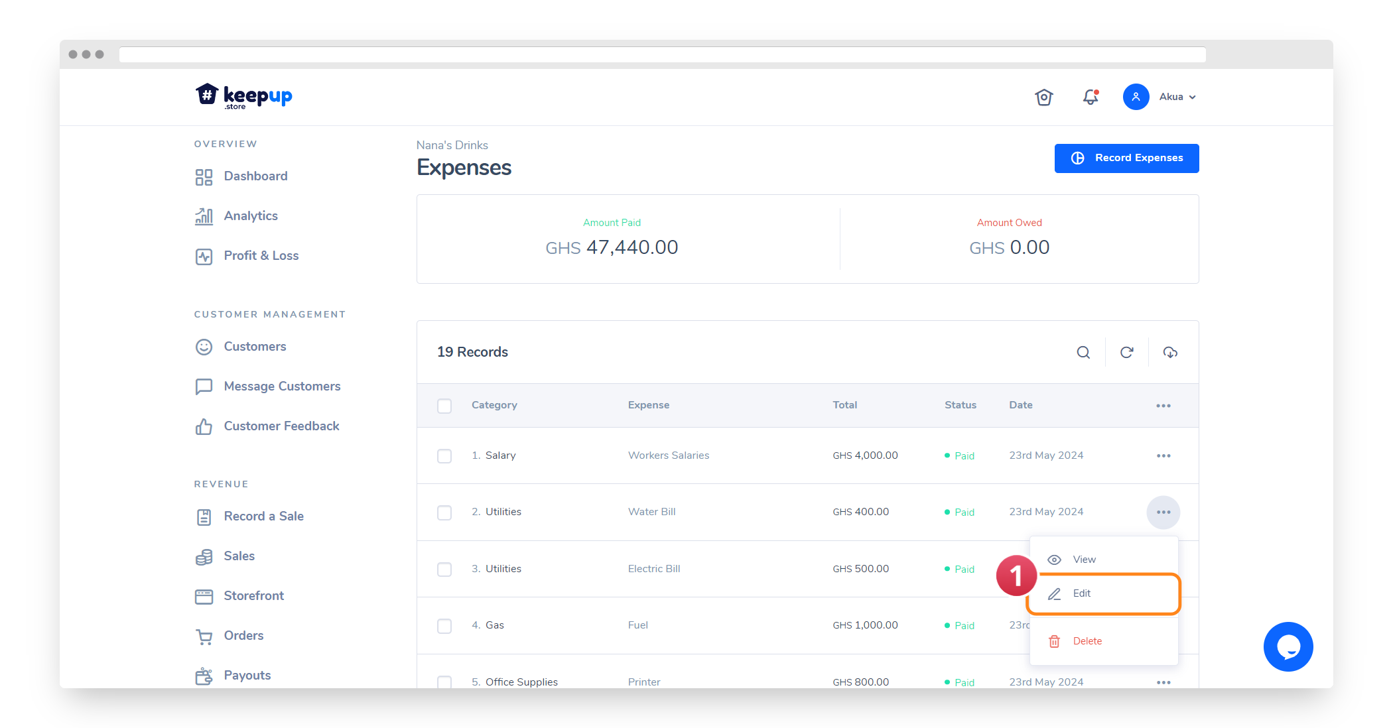Open the notifications bell icon
The width and height of the screenshot is (1393, 728).
(1091, 97)
